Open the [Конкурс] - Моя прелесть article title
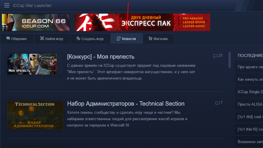The height and width of the screenshot is (148, 263). tap(101, 57)
